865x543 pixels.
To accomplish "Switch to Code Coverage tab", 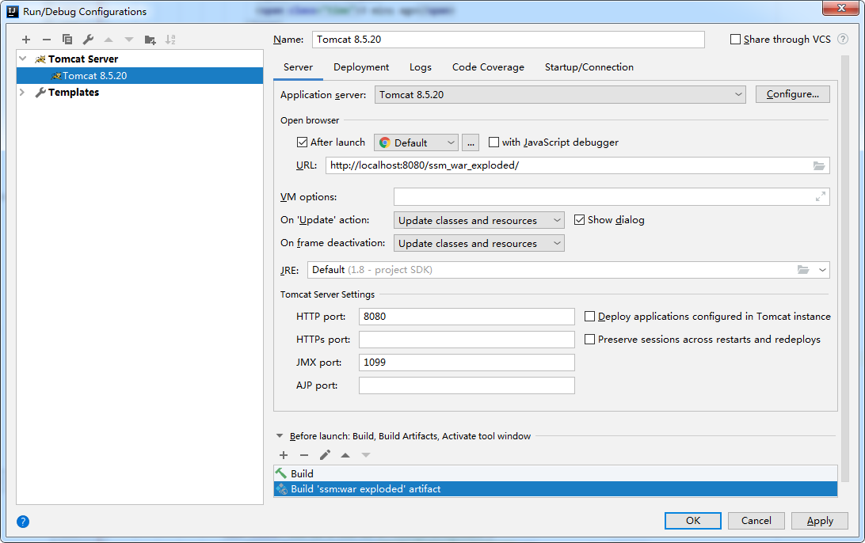I will tap(488, 67).
